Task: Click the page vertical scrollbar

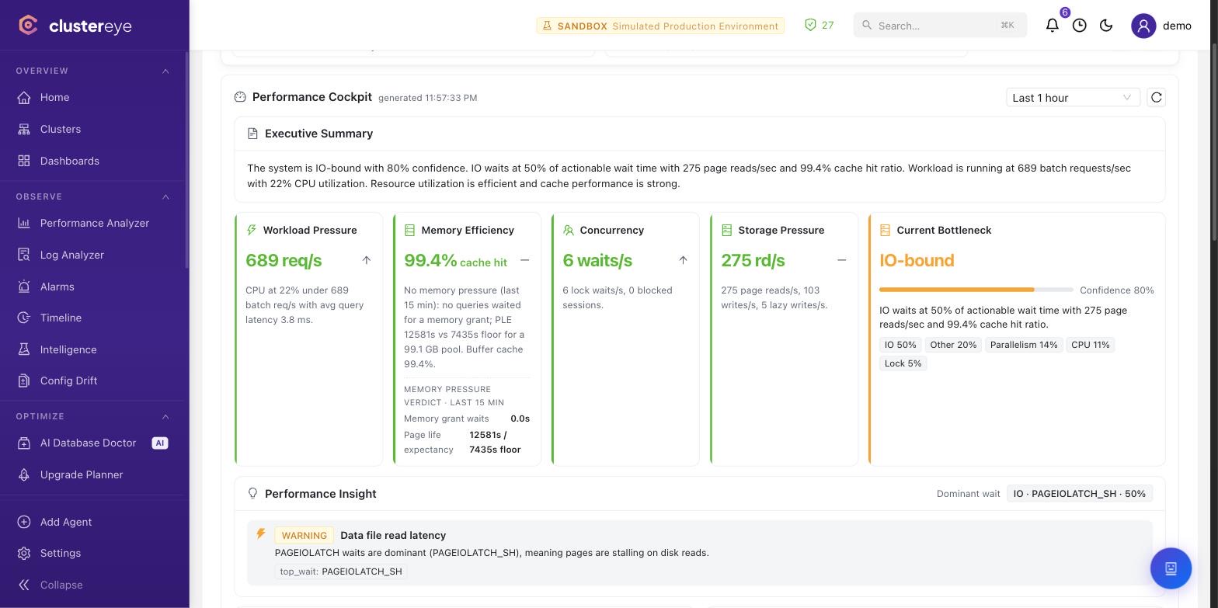Action: pos(1213,141)
